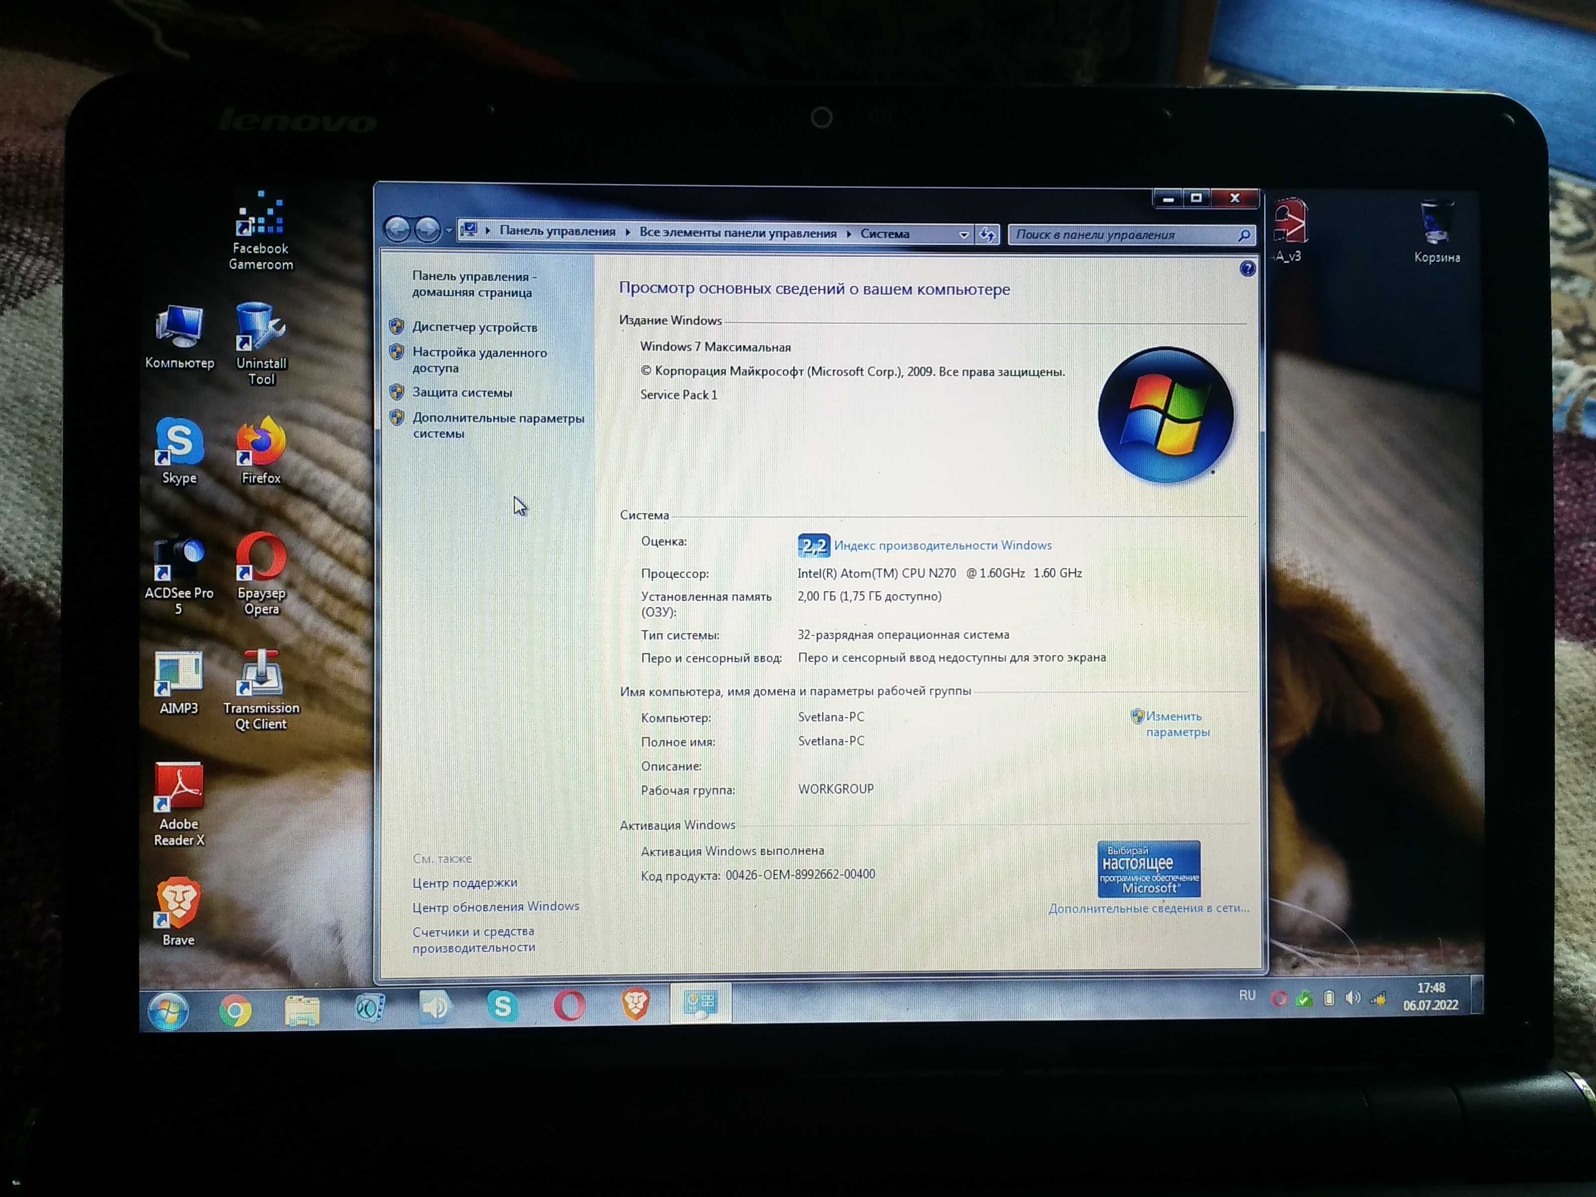Open Центр поддержки link
This screenshot has width=1596, height=1197.
click(465, 882)
